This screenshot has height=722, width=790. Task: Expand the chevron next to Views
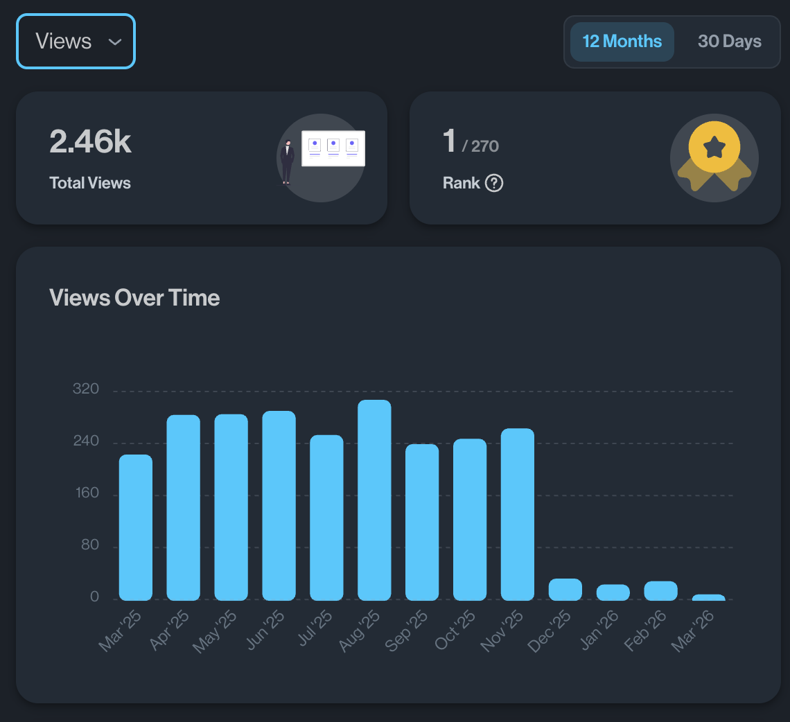115,42
